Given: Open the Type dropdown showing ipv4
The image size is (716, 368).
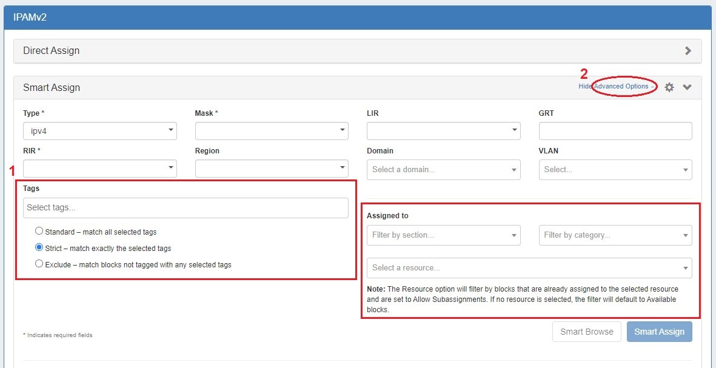Looking at the screenshot, I should pyautogui.click(x=100, y=131).
